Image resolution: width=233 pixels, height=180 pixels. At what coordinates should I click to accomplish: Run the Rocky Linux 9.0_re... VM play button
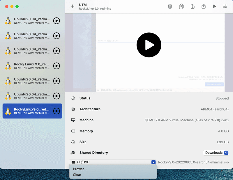57,66
